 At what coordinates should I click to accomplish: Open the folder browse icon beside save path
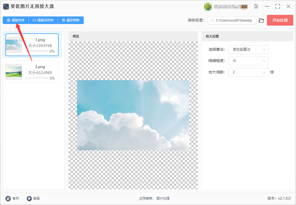(x=261, y=20)
